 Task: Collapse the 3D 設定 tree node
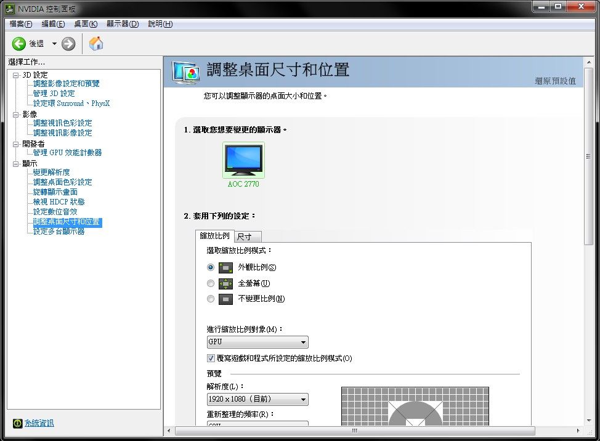coord(16,75)
